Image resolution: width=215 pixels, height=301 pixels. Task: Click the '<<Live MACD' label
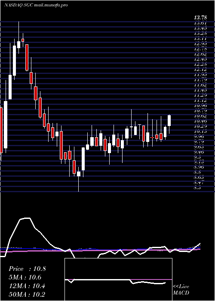pyautogui.click(x=181, y=290)
